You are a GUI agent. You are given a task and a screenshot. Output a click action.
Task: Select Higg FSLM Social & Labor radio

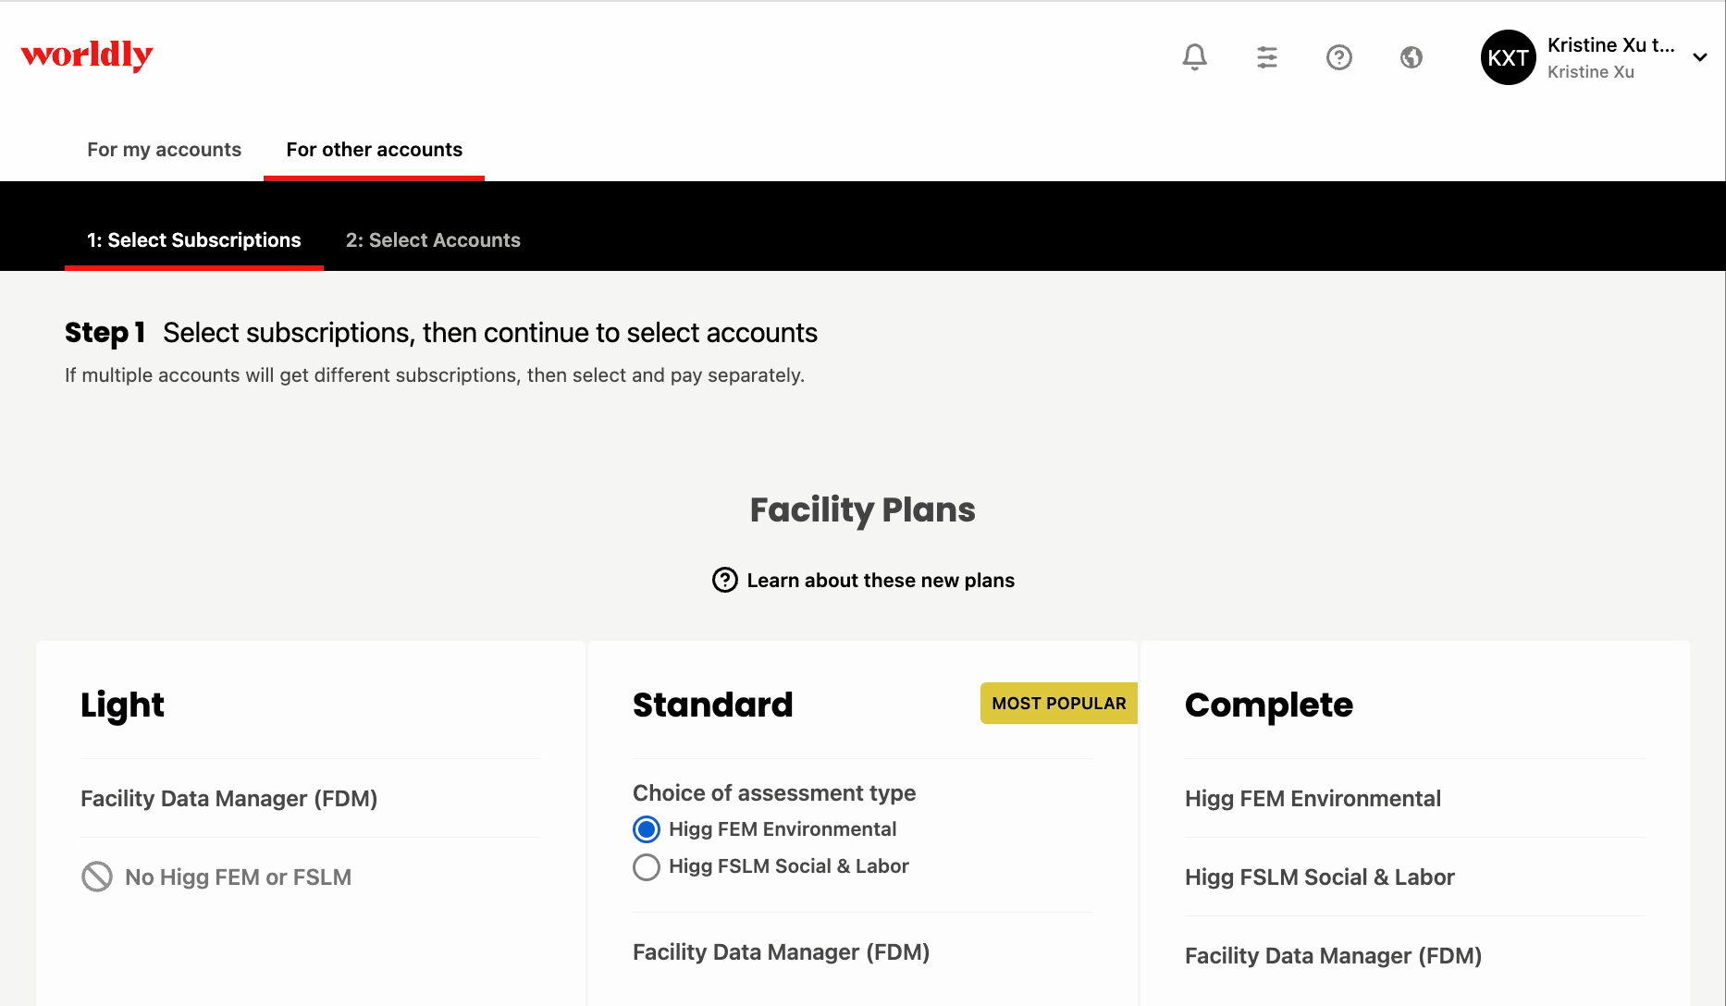click(x=647, y=866)
